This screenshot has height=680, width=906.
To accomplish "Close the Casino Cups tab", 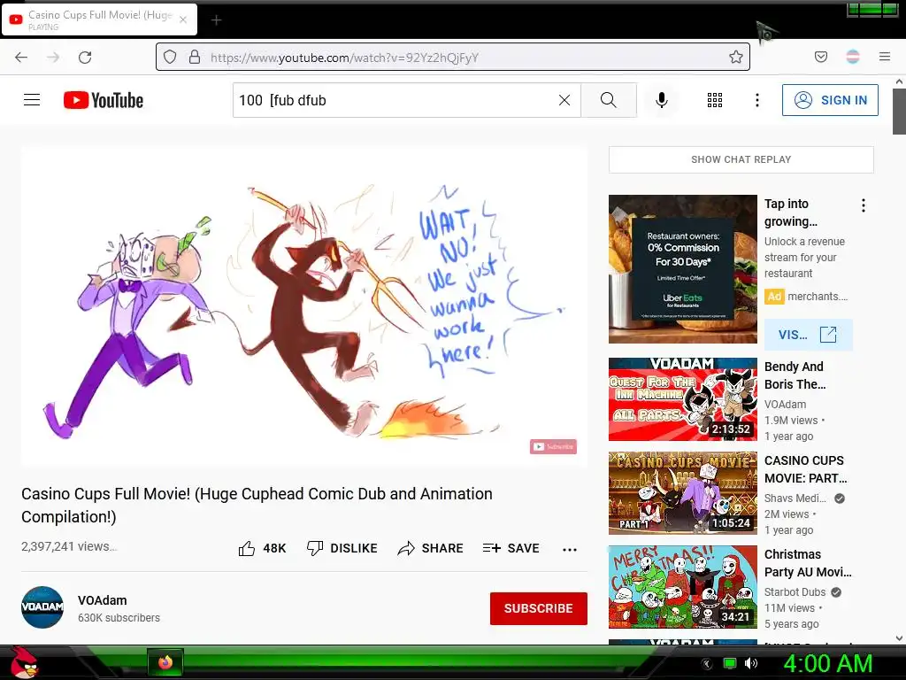I will click(182, 19).
